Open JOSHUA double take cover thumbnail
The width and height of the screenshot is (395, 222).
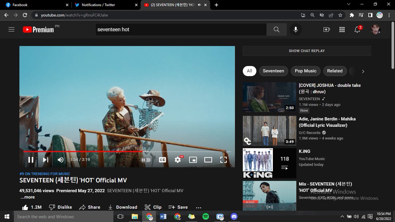[x=270, y=97]
